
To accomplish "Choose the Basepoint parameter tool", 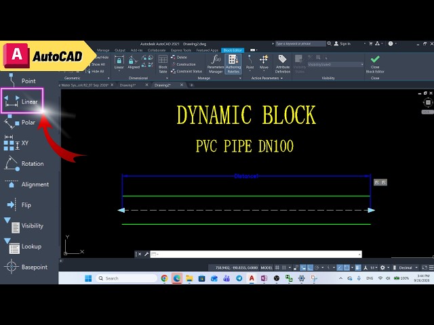I will [26, 267].
